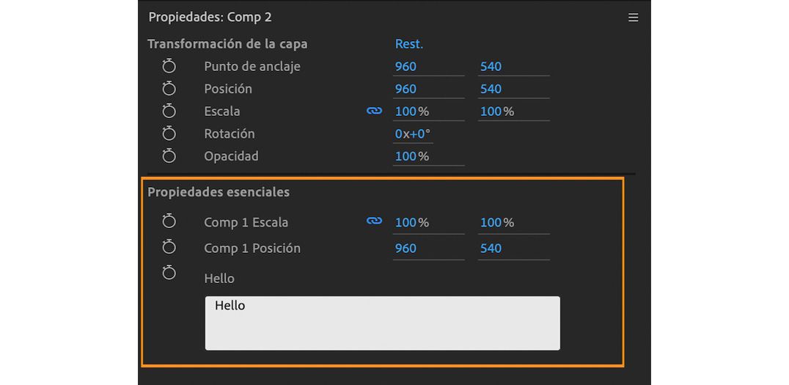Select the Comp 1 Escala height value
This screenshot has width=789, height=385.
pyautogui.click(x=496, y=222)
